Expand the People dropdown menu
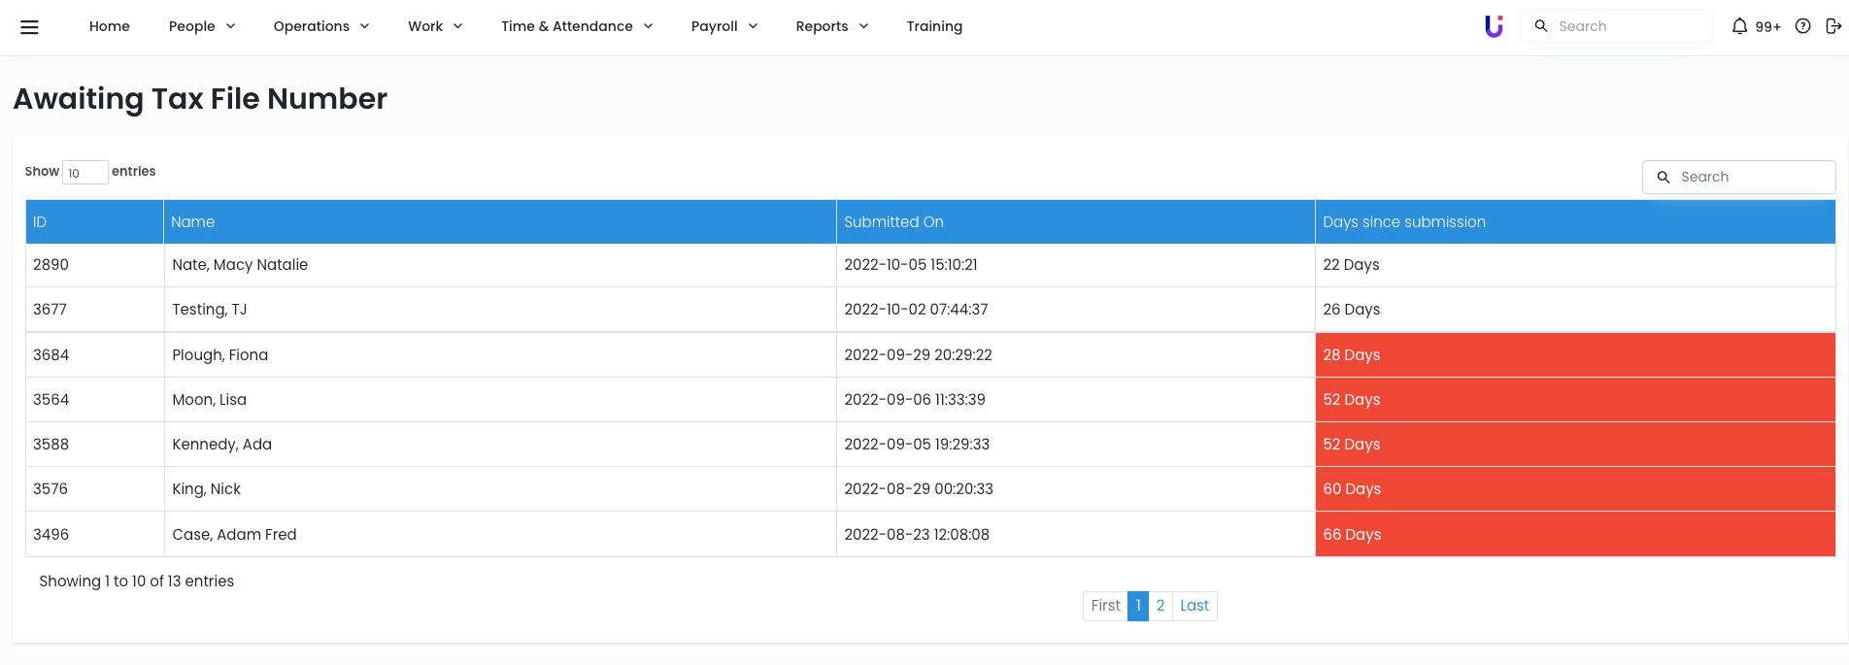The width and height of the screenshot is (1849, 665). [201, 26]
